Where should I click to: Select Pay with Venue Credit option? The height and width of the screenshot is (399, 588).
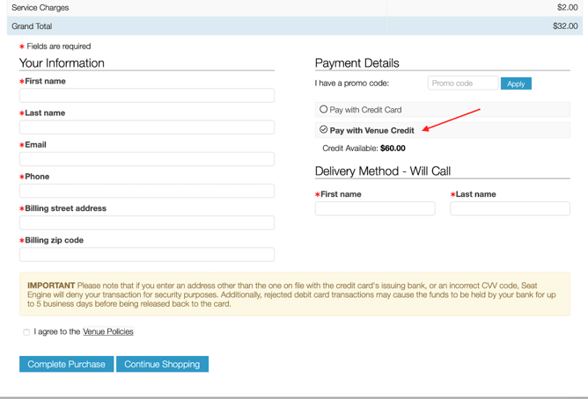click(x=324, y=130)
